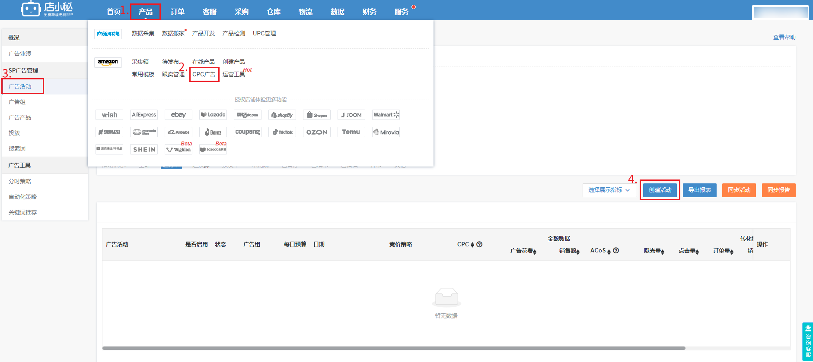
Task: Select the SHEIN platform logo
Action: click(x=144, y=149)
